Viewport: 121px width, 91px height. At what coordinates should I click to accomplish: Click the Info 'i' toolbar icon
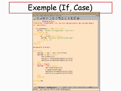[69, 18]
